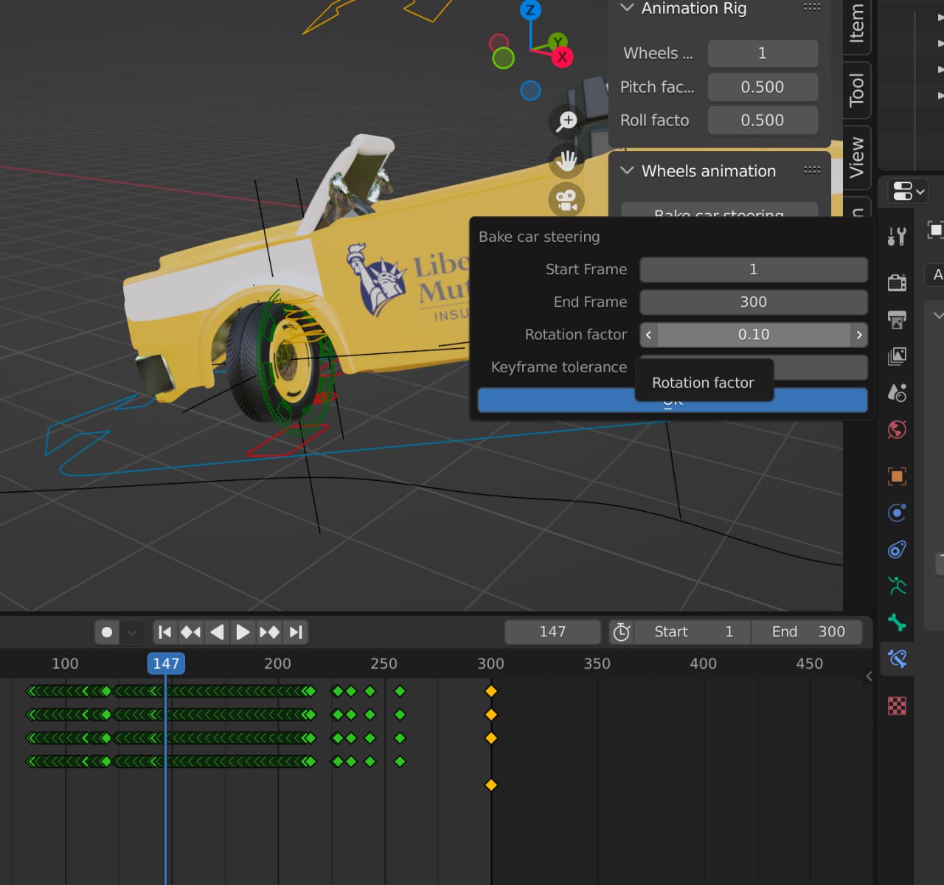Click the Rotation factor slider field

(753, 335)
